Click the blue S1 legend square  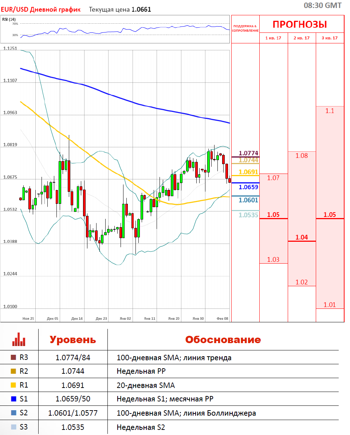13,399
